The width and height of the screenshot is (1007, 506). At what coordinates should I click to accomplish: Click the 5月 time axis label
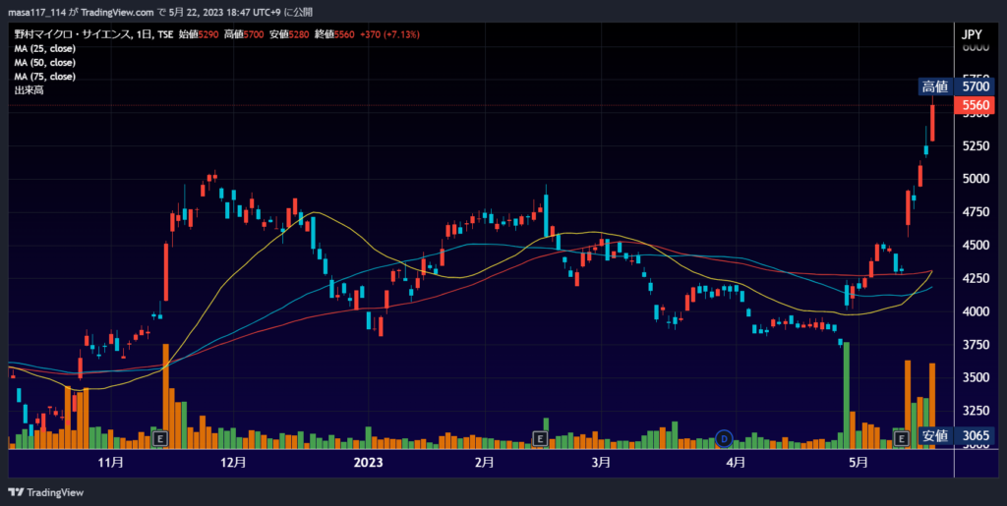tap(859, 462)
